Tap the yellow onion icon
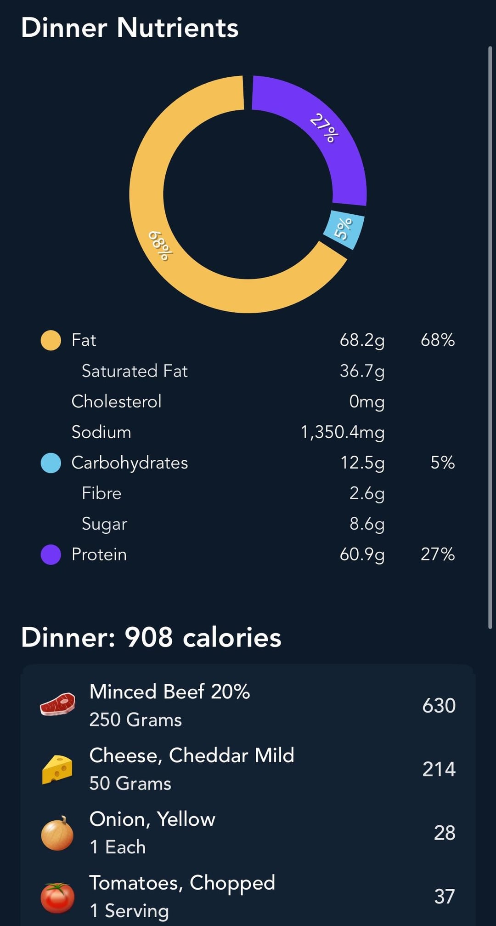Viewport: 496px width, 926px height. pyautogui.click(x=57, y=833)
